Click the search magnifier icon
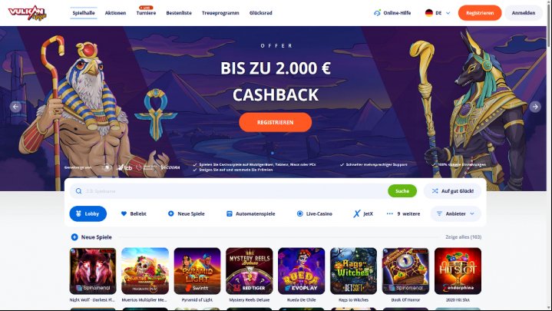This screenshot has width=552, height=311. pyautogui.click(x=78, y=191)
